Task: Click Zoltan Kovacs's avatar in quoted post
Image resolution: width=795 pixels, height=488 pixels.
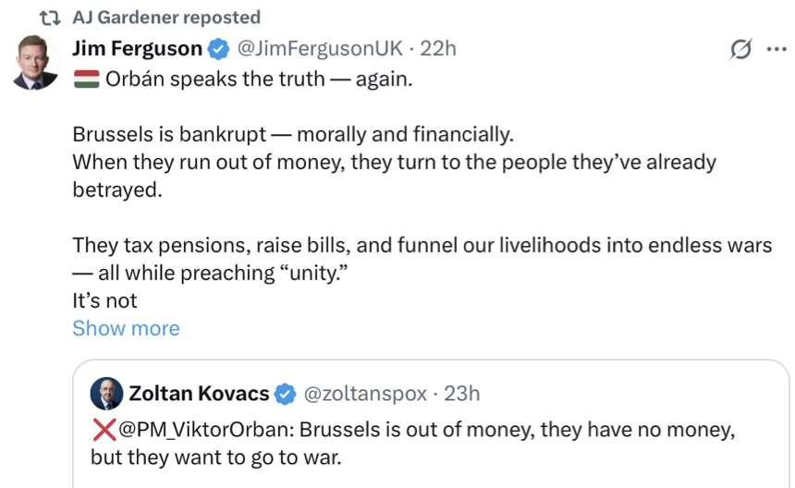Action: (106, 394)
